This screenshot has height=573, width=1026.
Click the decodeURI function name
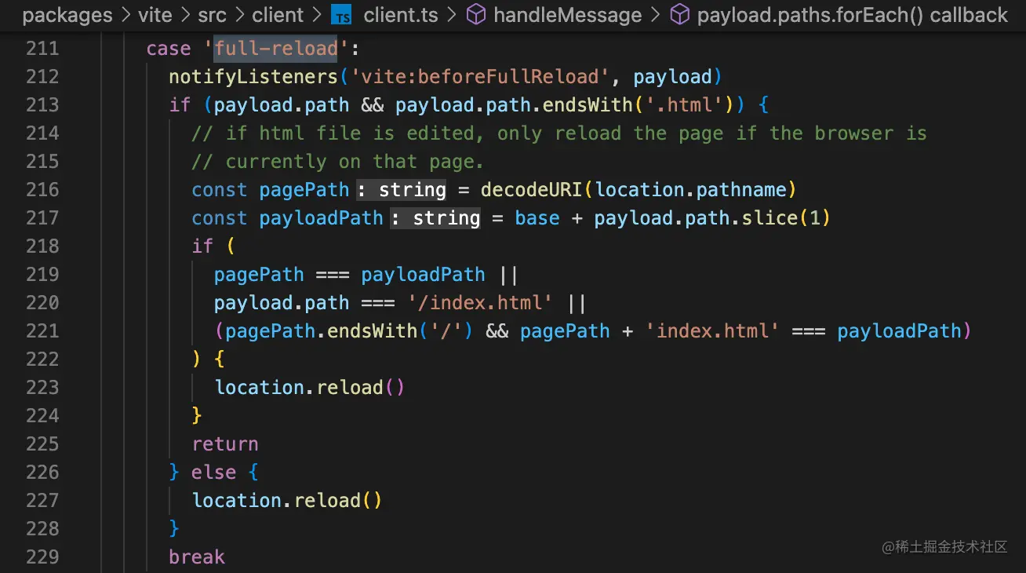532,190
